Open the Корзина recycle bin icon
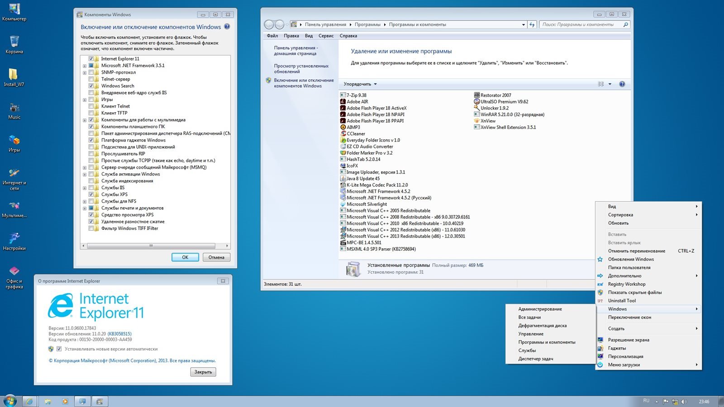Image resolution: width=724 pixels, height=407 pixels. [14, 45]
